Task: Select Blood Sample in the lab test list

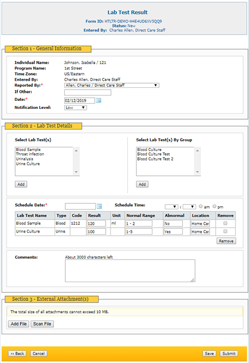Action: pos(28,149)
